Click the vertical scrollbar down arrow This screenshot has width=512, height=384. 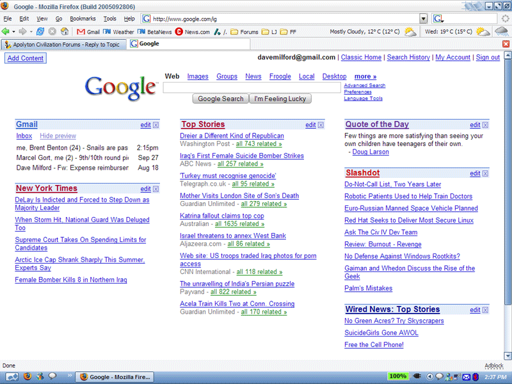pos(507,355)
